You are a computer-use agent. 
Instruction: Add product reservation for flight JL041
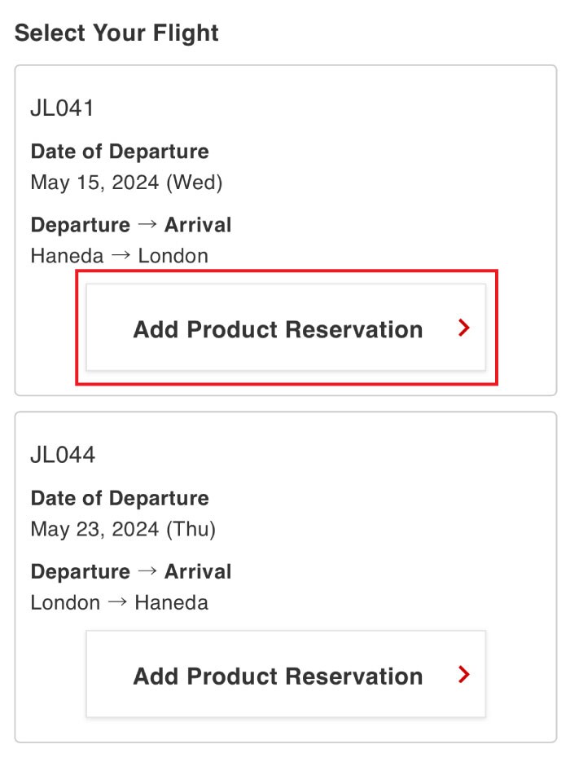(x=278, y=329)
